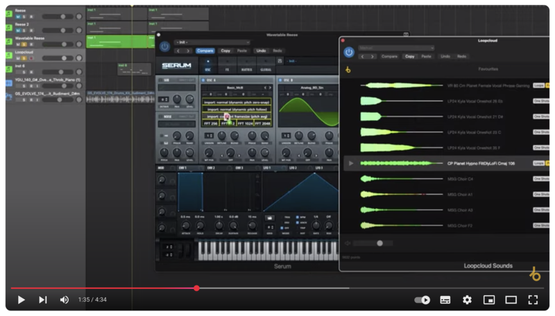
Task: Click Copy in the Loopcloud window
Action: tap(409, 57)
